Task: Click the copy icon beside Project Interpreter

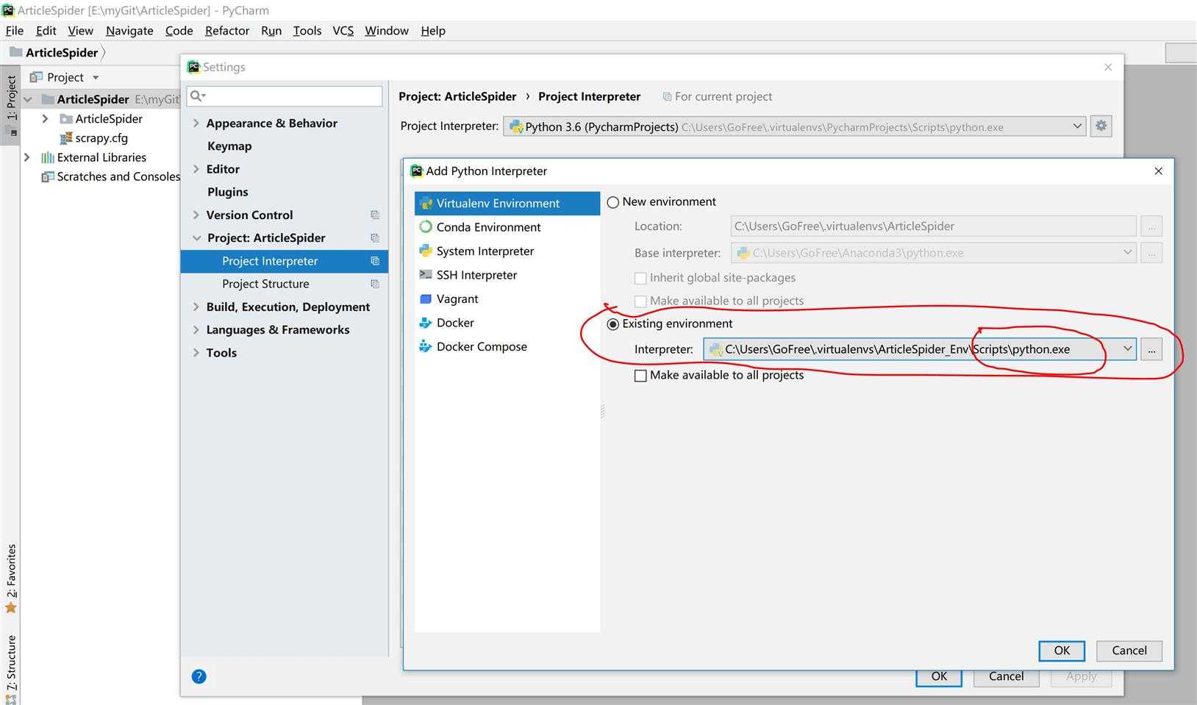Action: click(375, 261)
